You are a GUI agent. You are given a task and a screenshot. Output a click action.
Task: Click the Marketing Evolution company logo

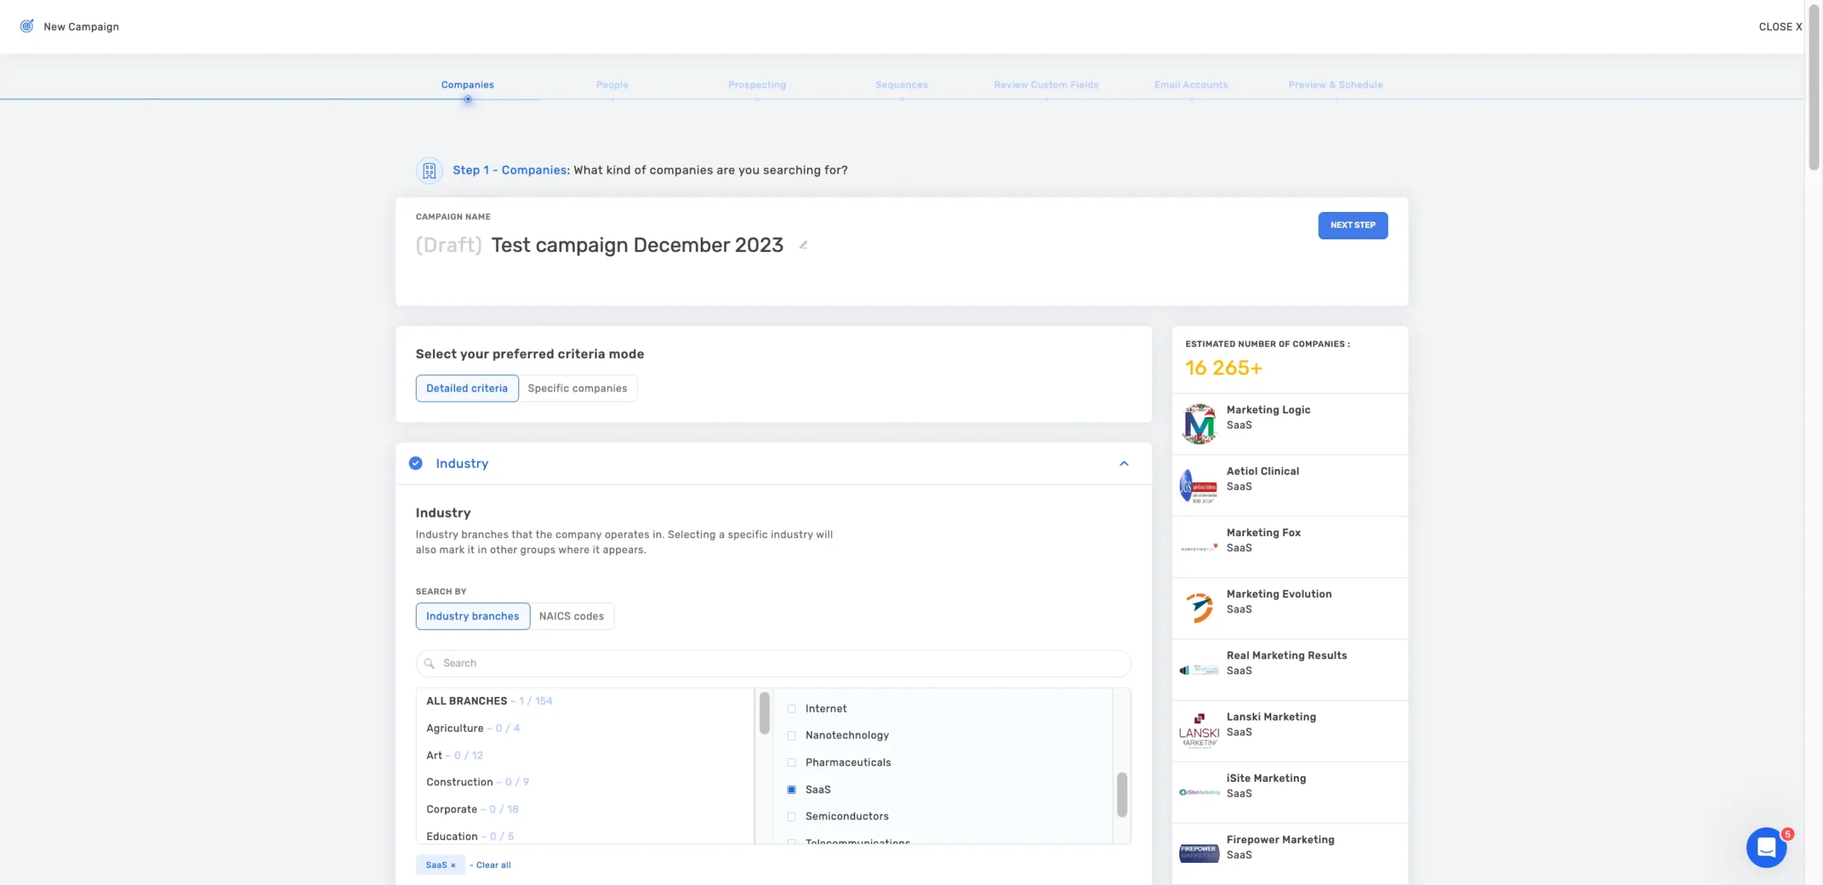1199,608
